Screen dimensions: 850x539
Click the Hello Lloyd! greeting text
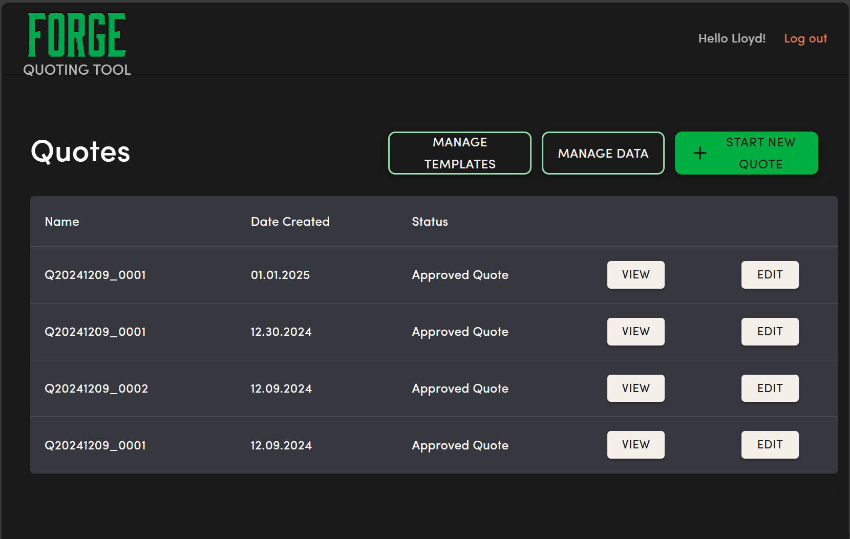tap(731, 38)
